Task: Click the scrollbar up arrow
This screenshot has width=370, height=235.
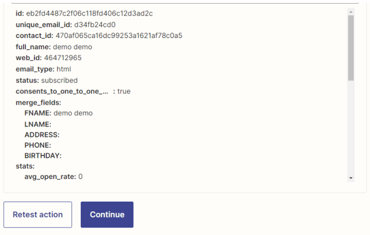Action: point(351,12)
